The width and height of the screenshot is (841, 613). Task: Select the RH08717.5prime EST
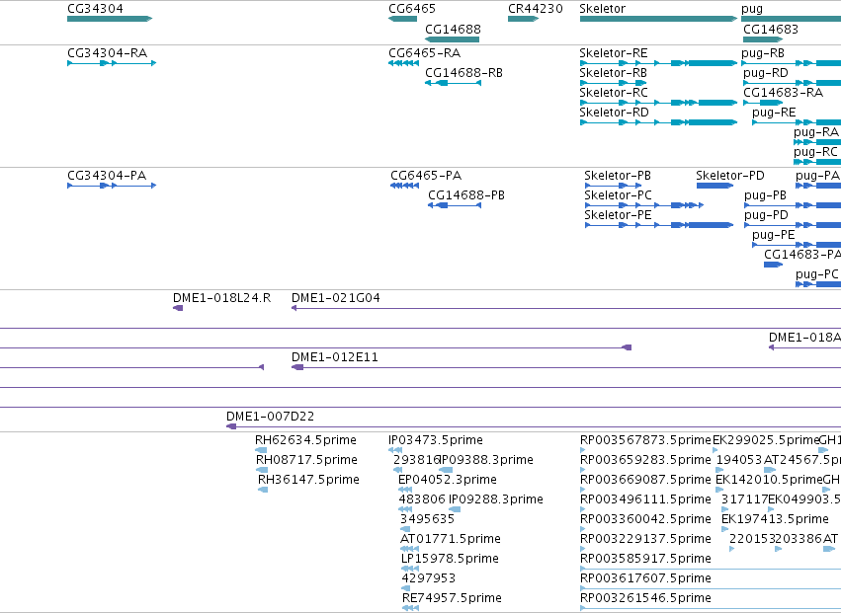(x=262, y=471)
